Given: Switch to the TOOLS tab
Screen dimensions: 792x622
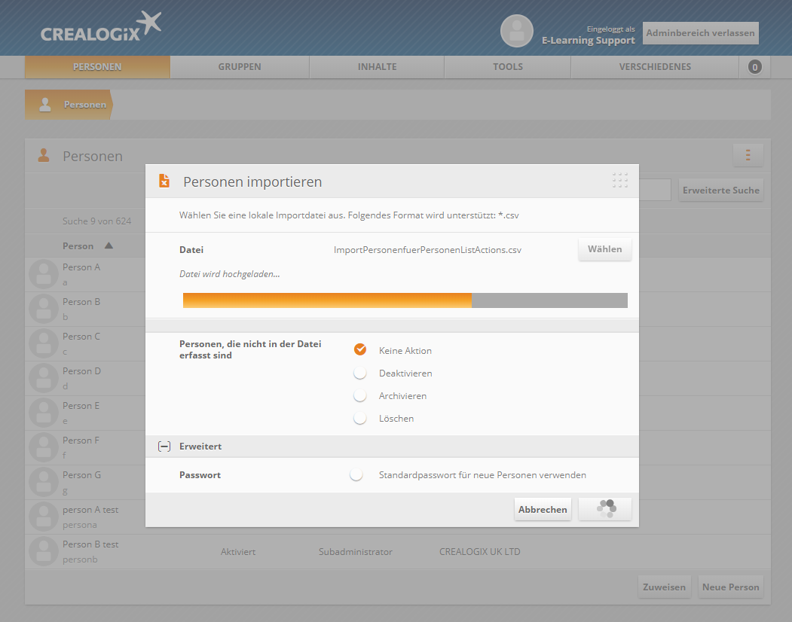Looking at the screenshot, I should 507,67.
